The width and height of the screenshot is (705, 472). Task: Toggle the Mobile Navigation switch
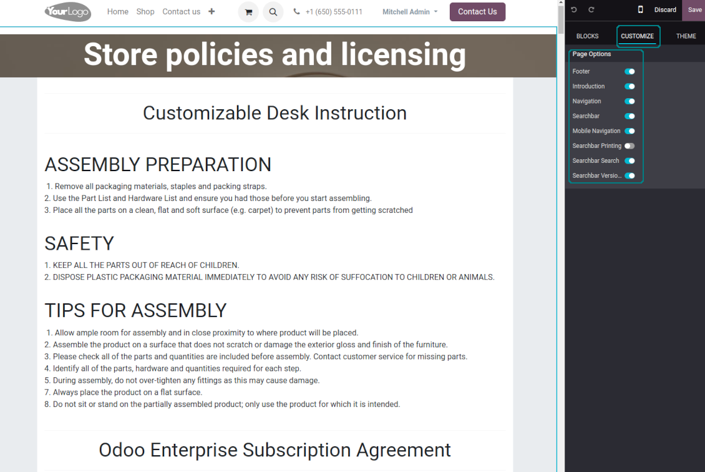pyautogui.click(x=630, y=131)
